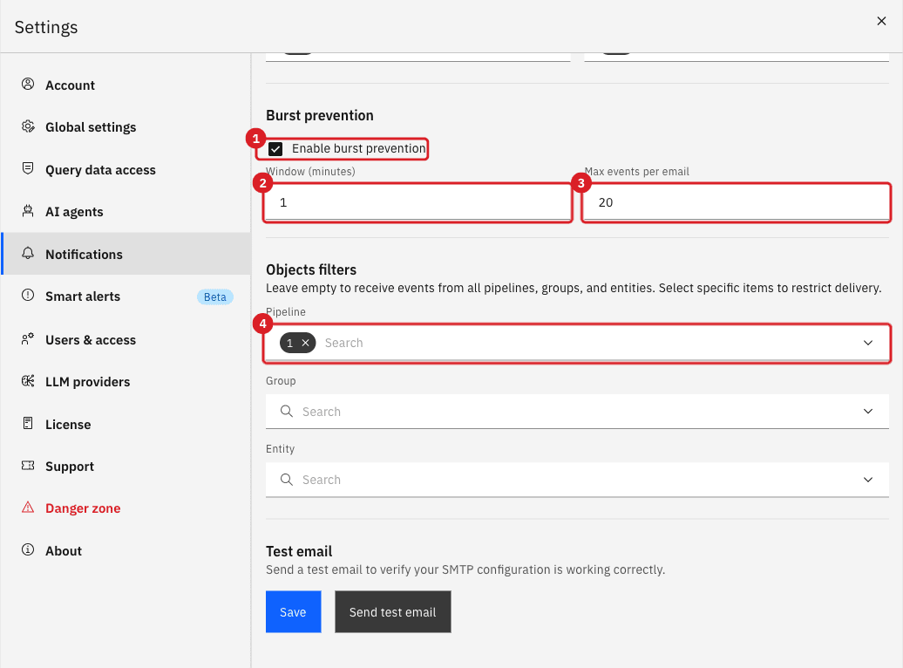Image resolution: width=903 pixels, height=668 pixels.
Task: Click the Support ticket icon
Action: [x=28, y=465]
